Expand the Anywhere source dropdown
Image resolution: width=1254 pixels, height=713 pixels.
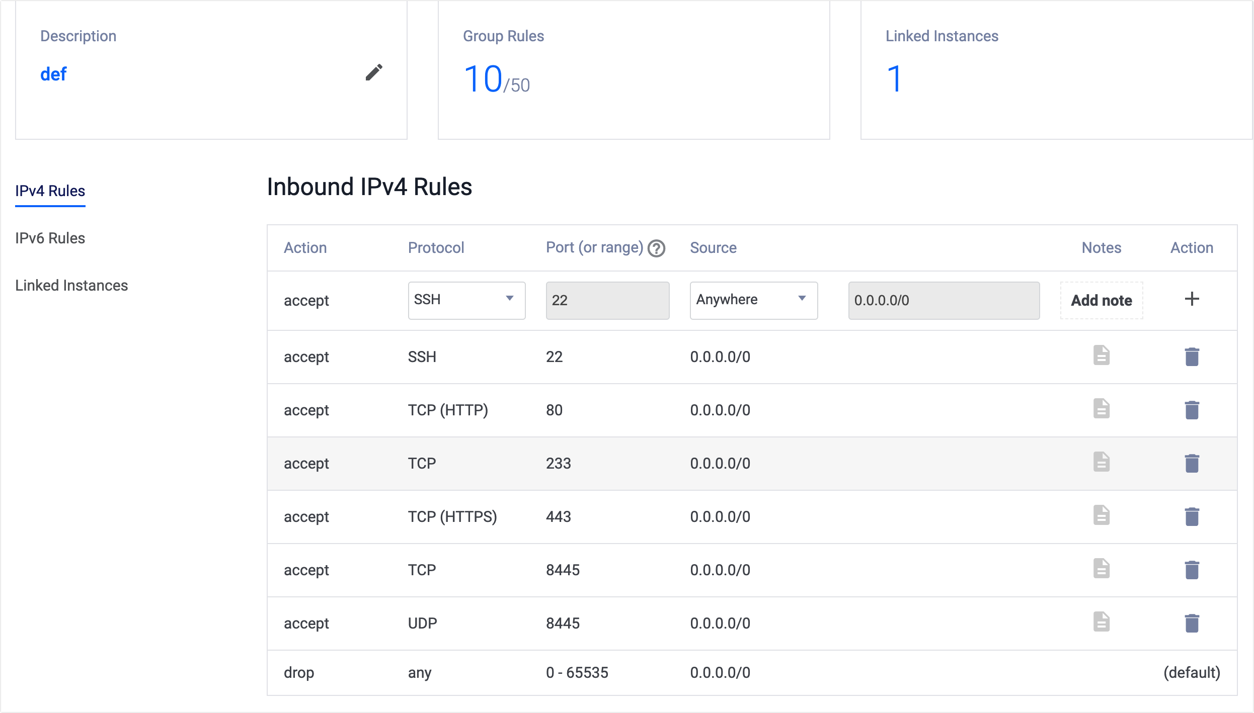pyautogui.click(x=753, y=300)
